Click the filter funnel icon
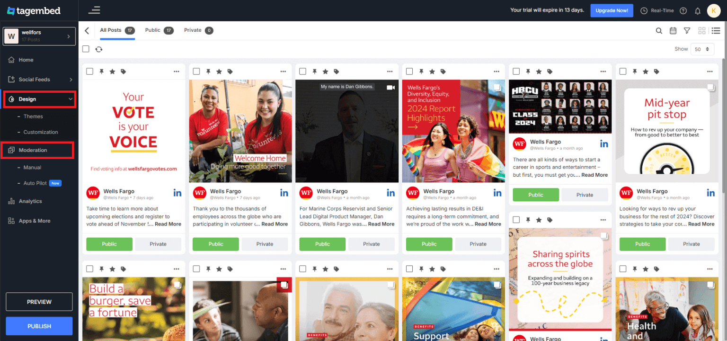The image size is (727, 341). click(687, 30)
